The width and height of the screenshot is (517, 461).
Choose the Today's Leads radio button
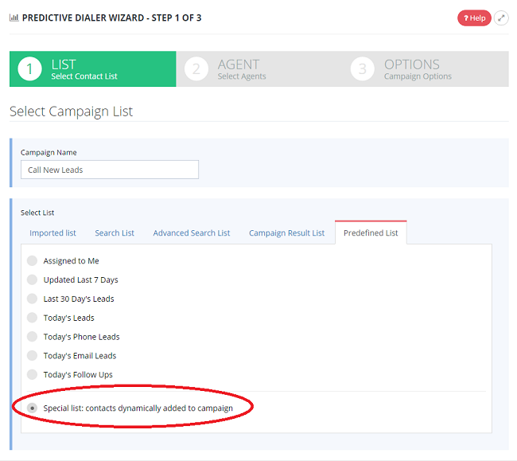pos(32,318)
